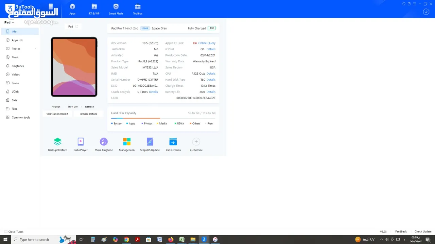Click the Reboot button

click(x=56, y=107)
